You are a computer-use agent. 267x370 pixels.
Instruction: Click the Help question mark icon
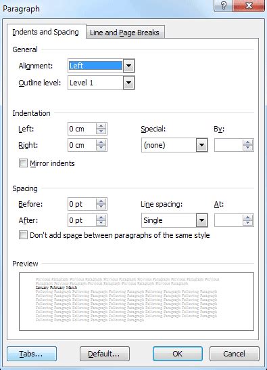coord(223,5)
